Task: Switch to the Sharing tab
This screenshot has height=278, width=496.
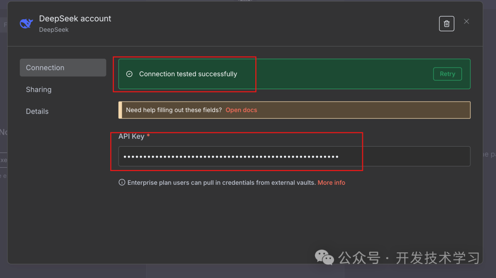Action: tap(39, 90)
